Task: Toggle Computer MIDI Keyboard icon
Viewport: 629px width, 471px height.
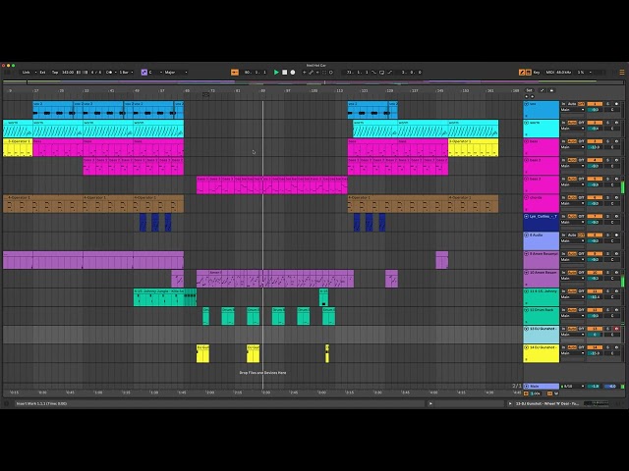Action: click(x=529, y=72)
